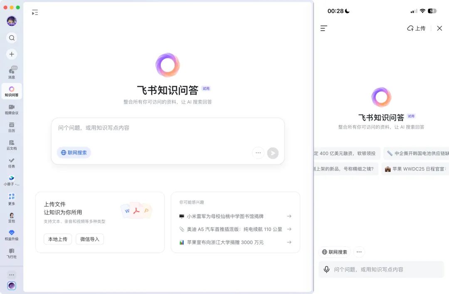This screenshot has width=449, height=294.
Task: Tap the 中企撕开韩国电池供应链 chip in mobile panel
Action: (x=416, y=153)
